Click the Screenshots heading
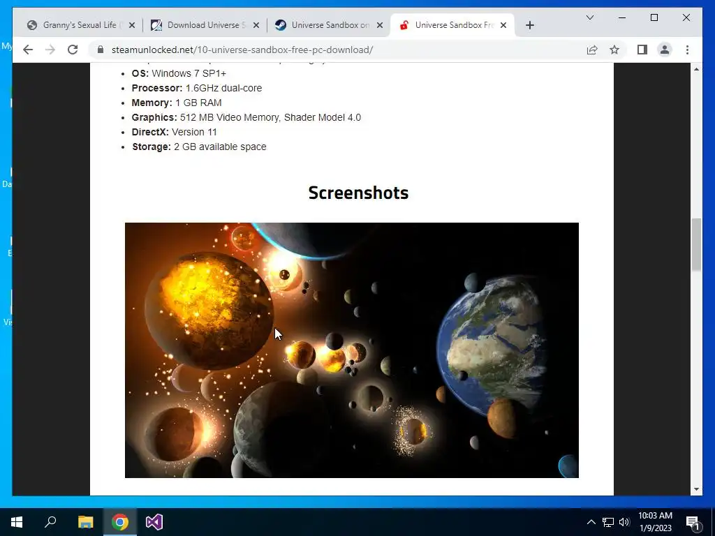 pyautogui.click(x=358, y=193)
